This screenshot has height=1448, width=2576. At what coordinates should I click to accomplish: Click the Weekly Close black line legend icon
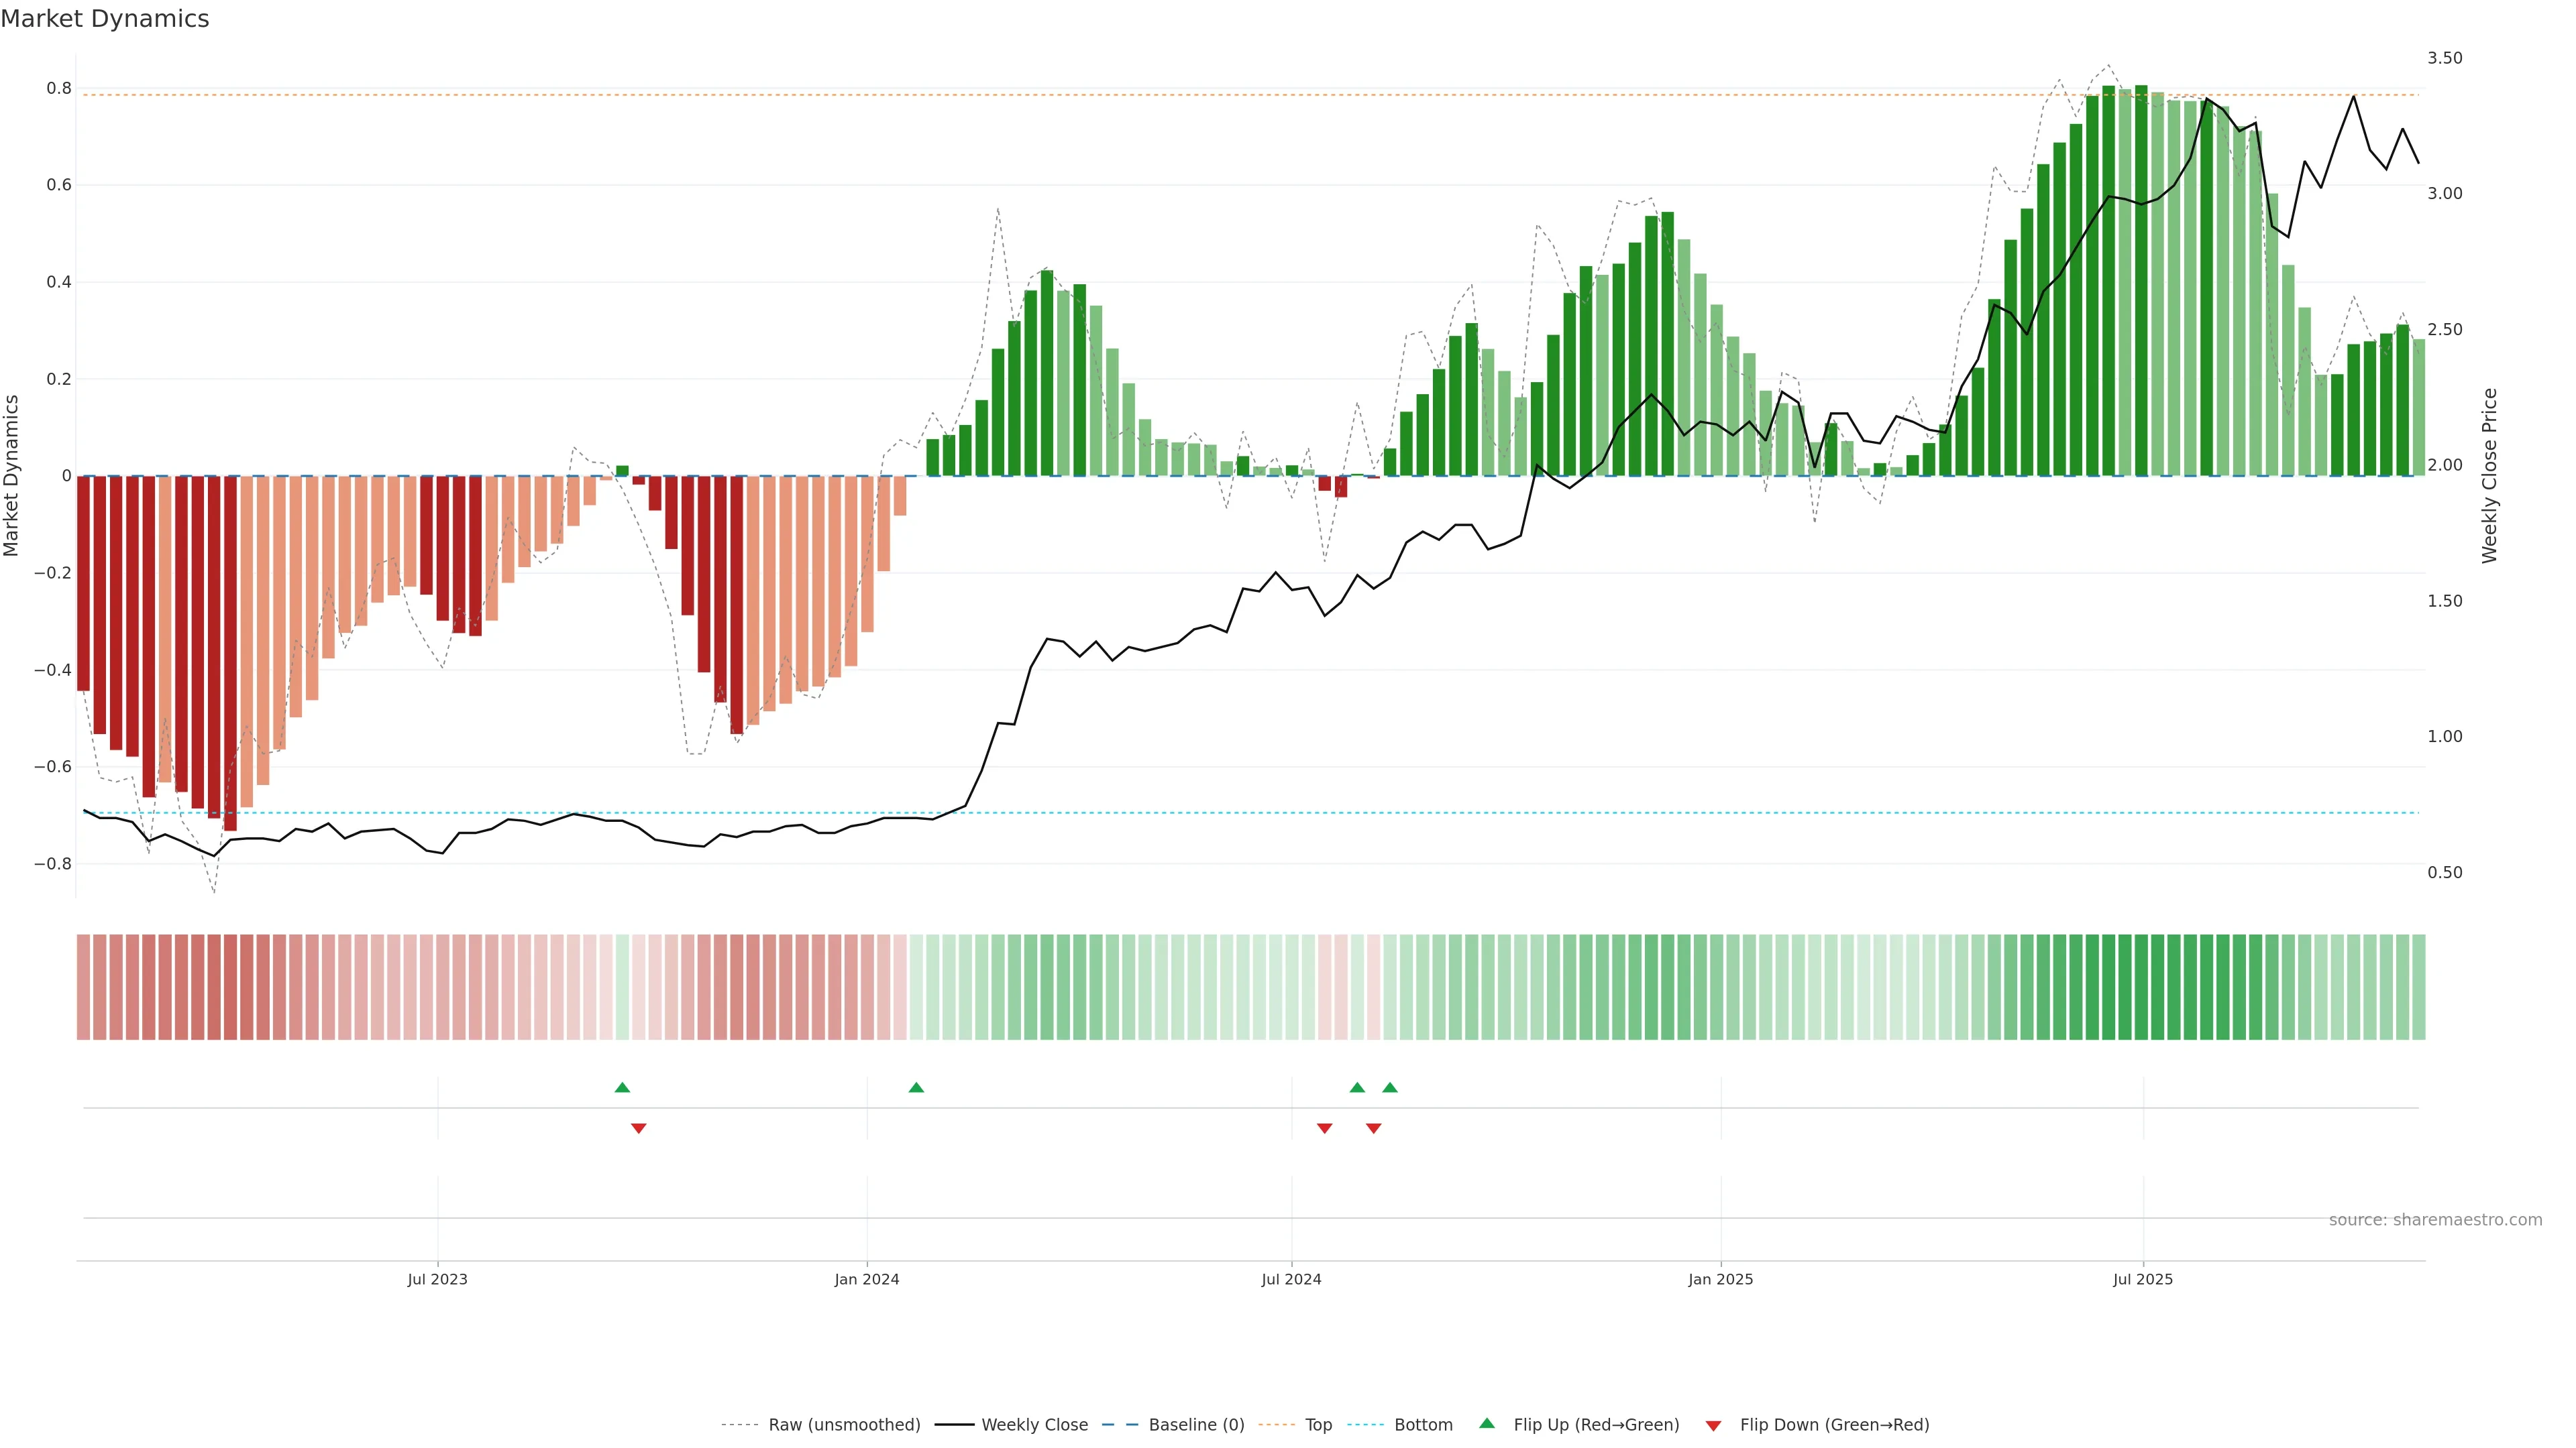click(x=954, y=1425)
